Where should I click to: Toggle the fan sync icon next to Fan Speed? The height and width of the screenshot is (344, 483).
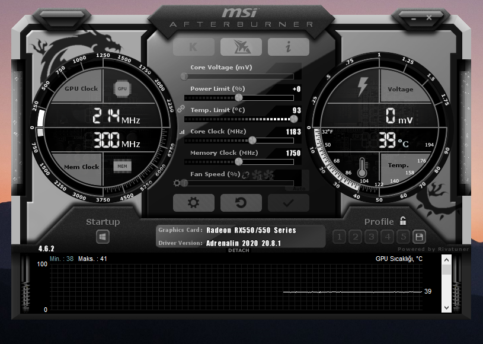(245, 175)
